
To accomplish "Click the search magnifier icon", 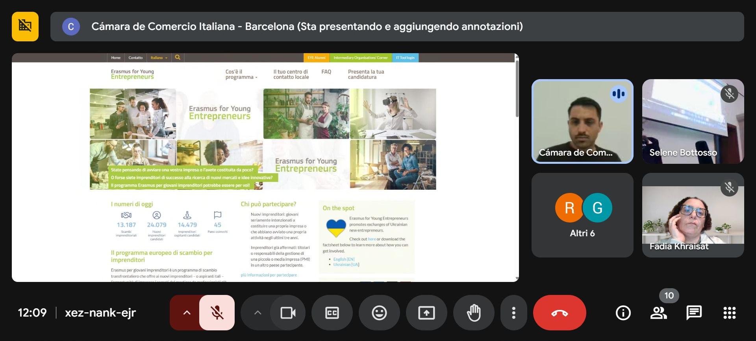I will point(178,57).
